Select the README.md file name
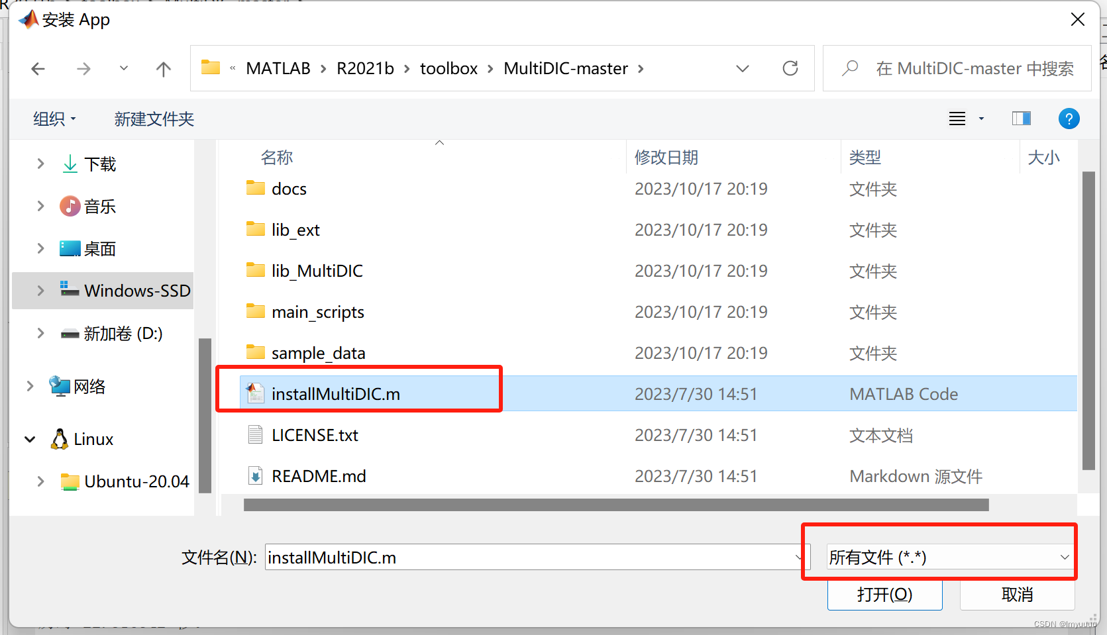The height and width of the screenshot is (635, 1107). click(x=319, y=476)
